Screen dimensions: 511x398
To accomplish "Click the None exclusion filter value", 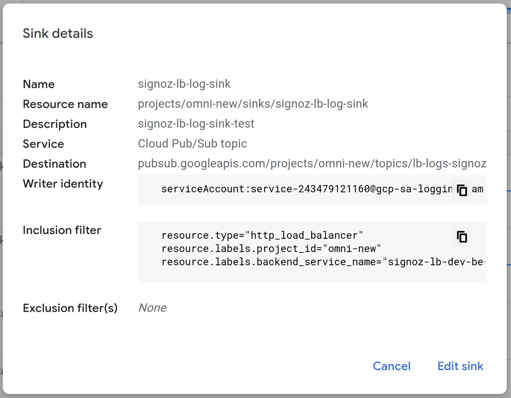I will [152, 308].
